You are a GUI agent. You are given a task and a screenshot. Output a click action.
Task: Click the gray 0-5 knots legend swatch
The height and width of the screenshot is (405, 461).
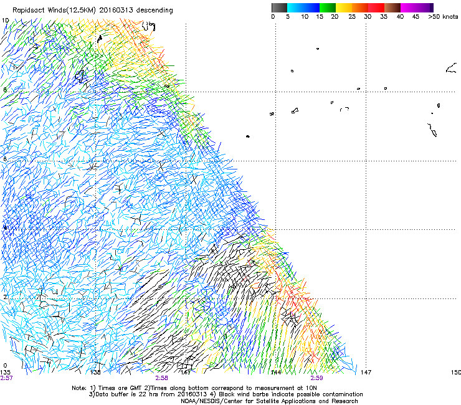tap(279, 7)
